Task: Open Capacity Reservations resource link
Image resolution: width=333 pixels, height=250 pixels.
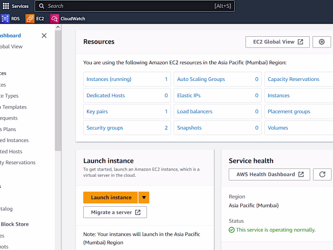Action: (x=294, y=79)
